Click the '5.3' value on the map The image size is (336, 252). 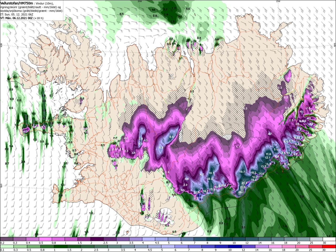coord(183,190)
